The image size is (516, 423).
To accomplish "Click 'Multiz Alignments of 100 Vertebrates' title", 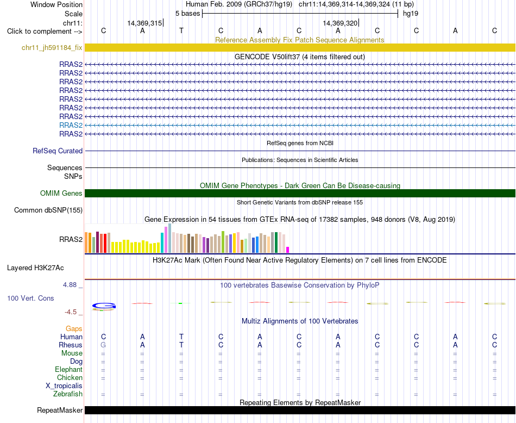I will point(300,321).
